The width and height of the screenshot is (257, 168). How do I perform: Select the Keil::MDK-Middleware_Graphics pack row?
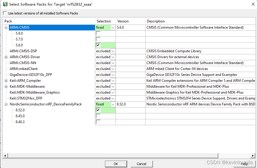[x=35, y=92]
